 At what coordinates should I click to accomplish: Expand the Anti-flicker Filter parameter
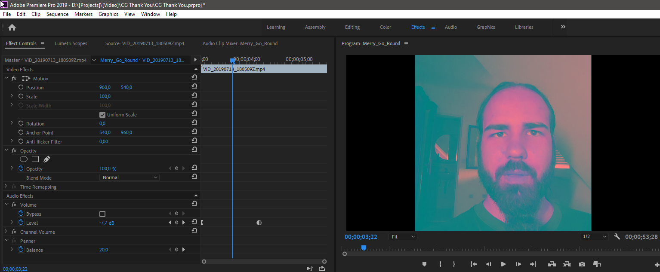[12, 141]
